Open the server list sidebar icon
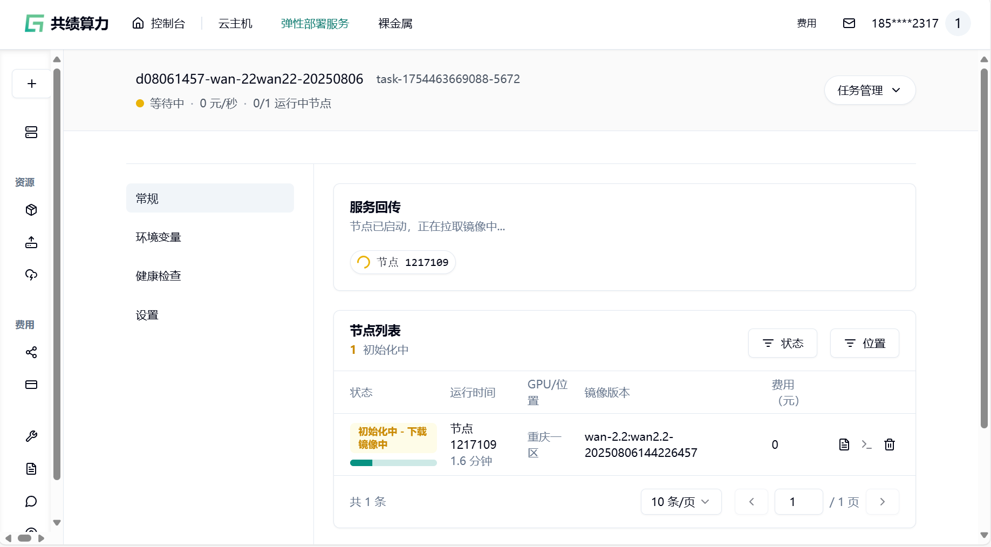Image resolution: width=991 pixels, height=547 pixels. point(31,132)
